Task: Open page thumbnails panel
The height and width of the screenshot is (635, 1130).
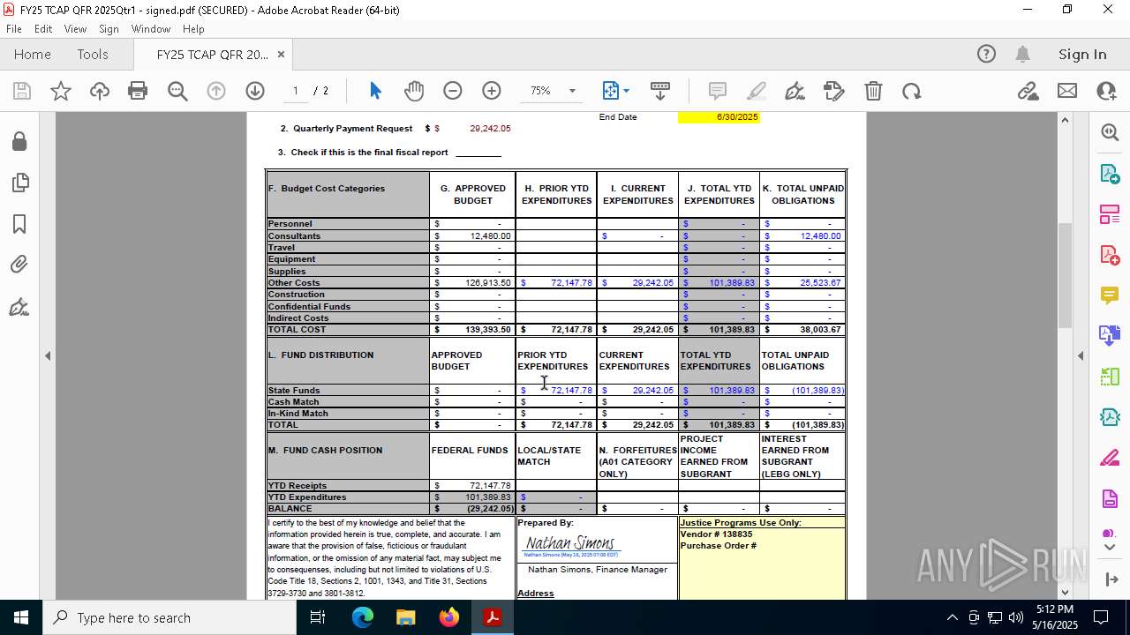Action: click(19, 183)
